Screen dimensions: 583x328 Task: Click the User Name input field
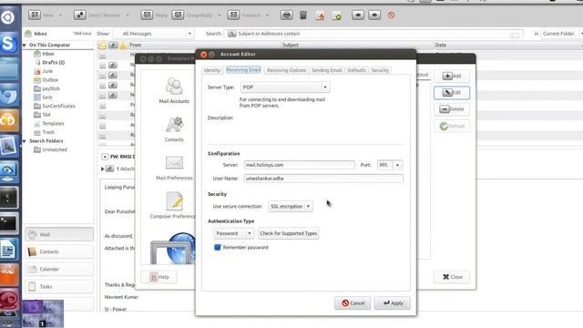tap(323, 179)
